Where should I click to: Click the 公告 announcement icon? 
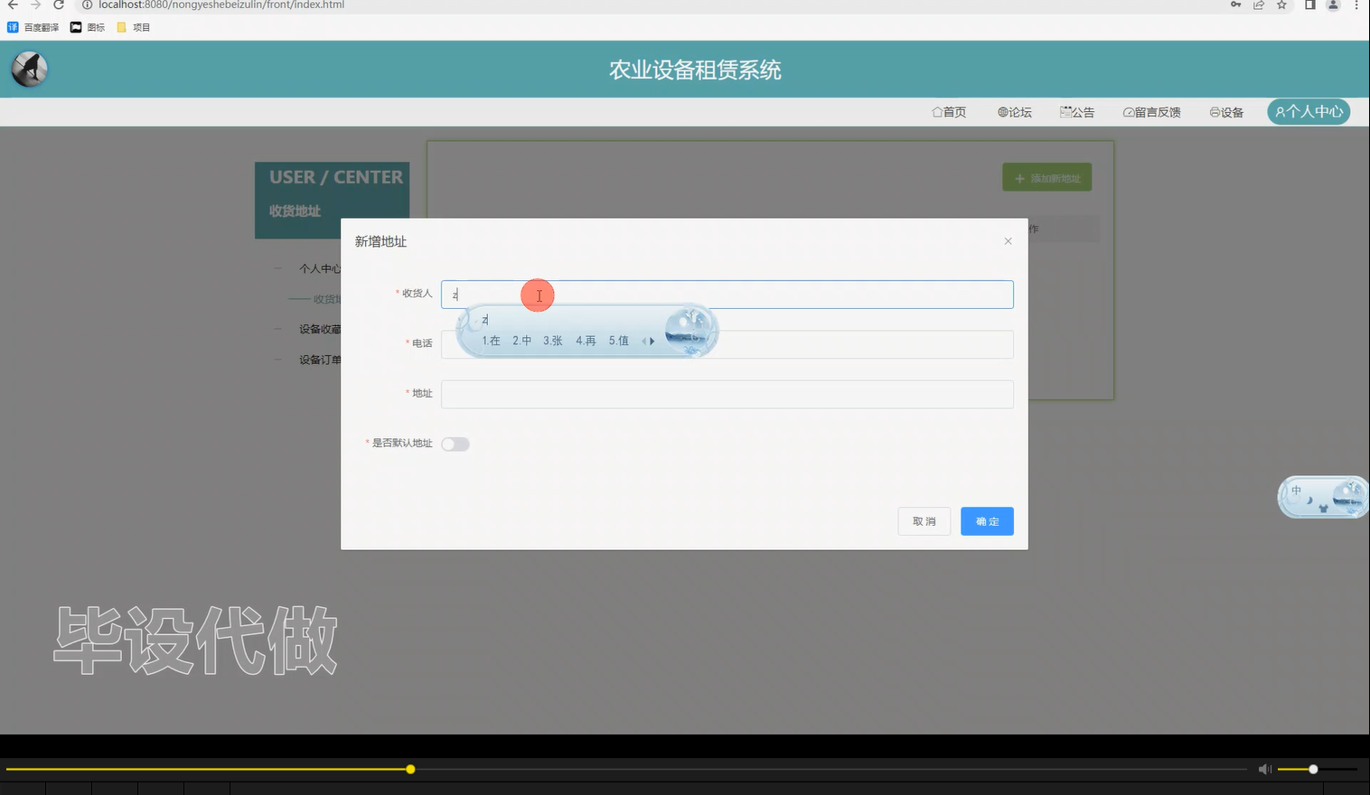pos(1064,110)
